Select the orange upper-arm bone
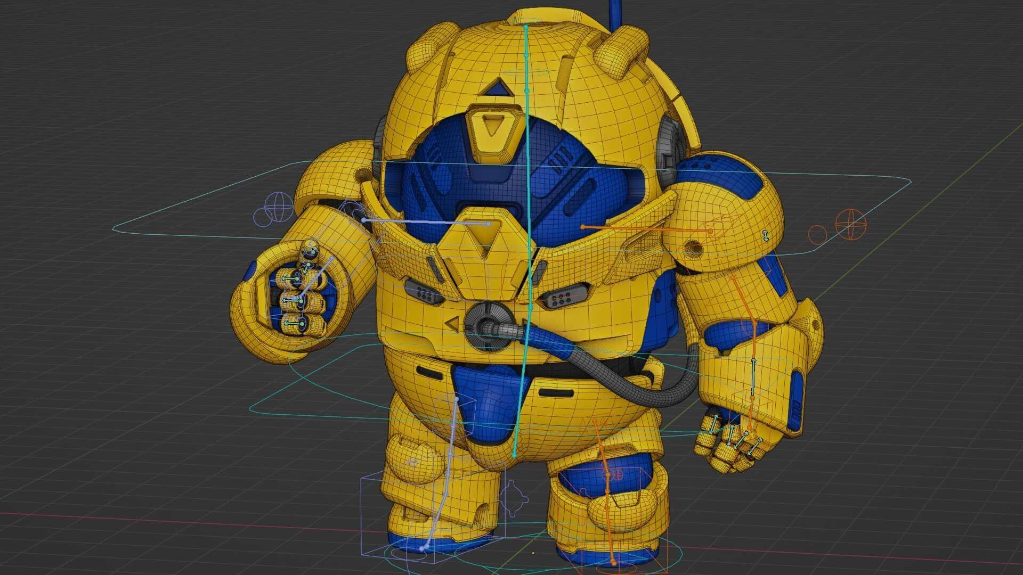 (x=744, y=299)
